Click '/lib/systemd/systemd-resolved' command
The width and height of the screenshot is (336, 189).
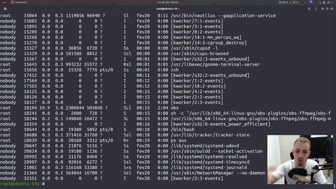click(x=209, y=156)
